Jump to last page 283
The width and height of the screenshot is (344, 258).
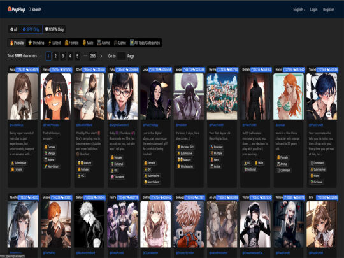[x=93, y=56]
